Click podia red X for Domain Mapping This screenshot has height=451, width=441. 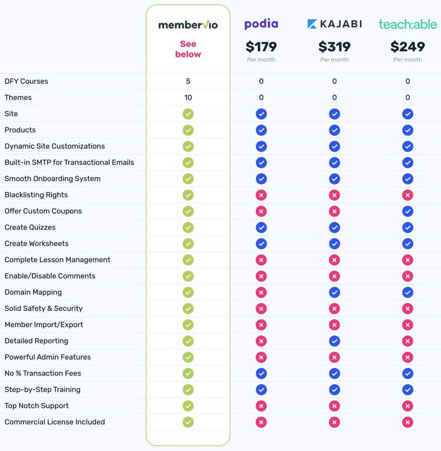click(261, 292)
